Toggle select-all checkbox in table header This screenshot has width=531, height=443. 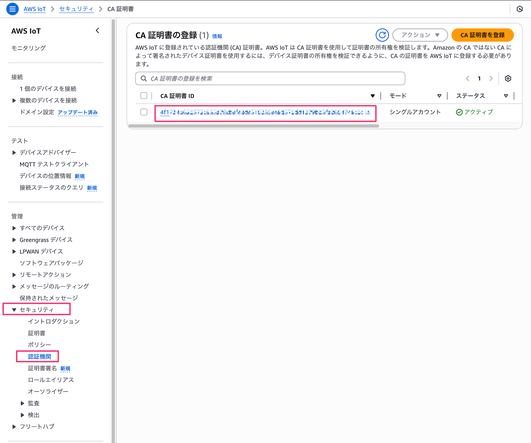144,96
